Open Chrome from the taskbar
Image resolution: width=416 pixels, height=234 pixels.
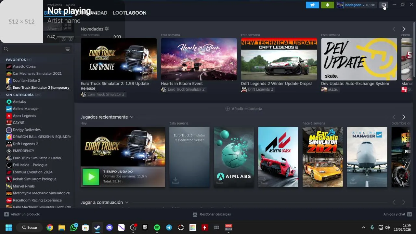pos(50,227)
